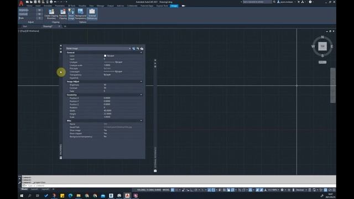Select the Width value 40.0000
The width and height of the screenshot is (354, 199).
click(x=107, y=111)
